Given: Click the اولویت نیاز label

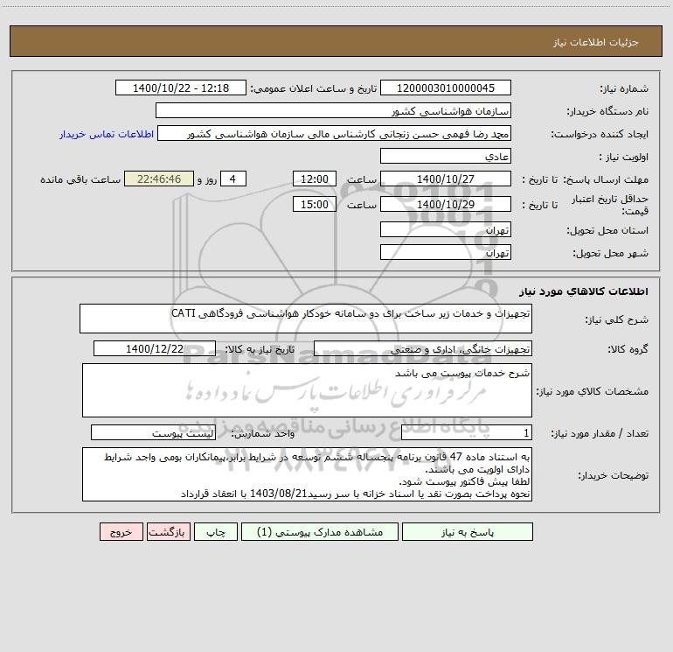Looking at the screenshot, I should pyautogui.click(x=624, y=157).
